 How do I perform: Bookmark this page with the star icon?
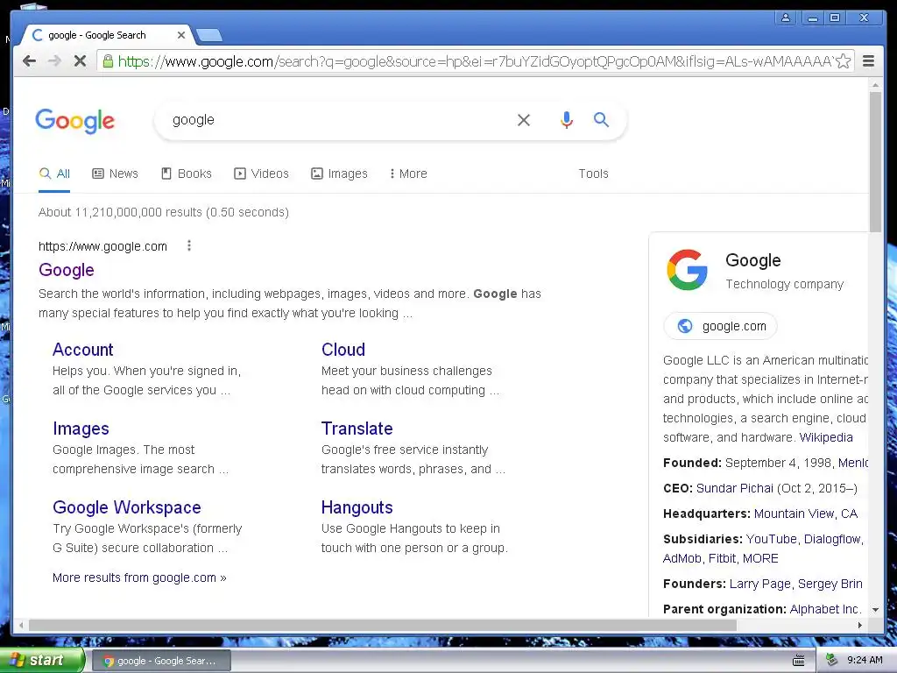tap(844, 61)
